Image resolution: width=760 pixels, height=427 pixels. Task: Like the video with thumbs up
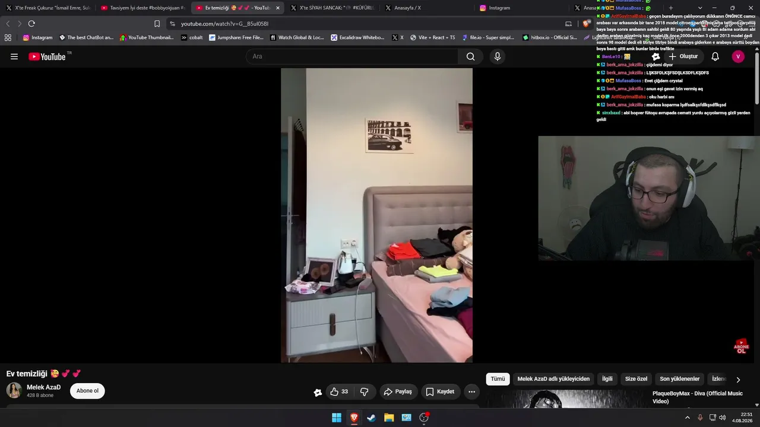pyautogui.click(x=339, y=391)
